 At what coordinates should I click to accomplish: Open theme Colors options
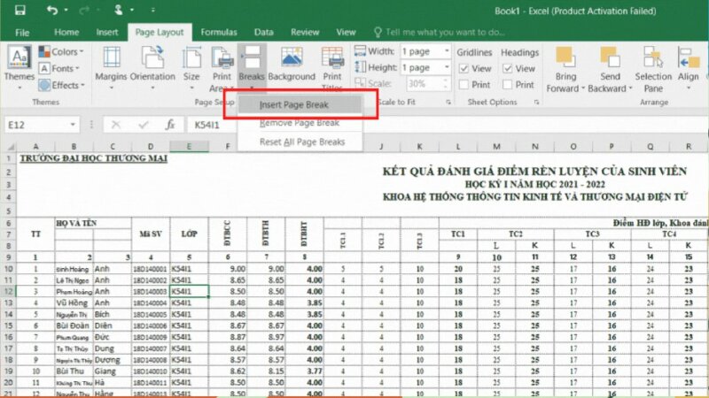click(62, 52)
